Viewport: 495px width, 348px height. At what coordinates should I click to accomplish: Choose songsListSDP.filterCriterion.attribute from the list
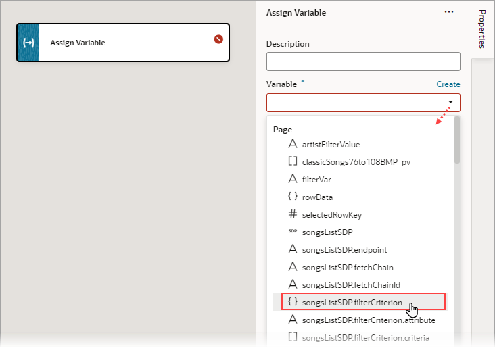[369, 320]
